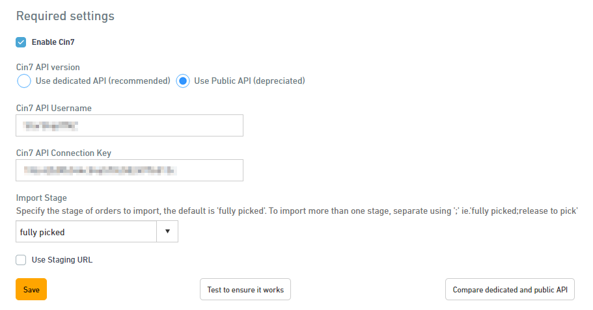
Task: Click the 'Cin7 API Connection Key' label
Action: [63, 153]
